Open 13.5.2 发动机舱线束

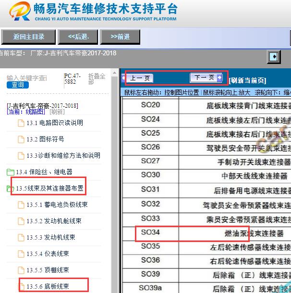tap(54, 221)
